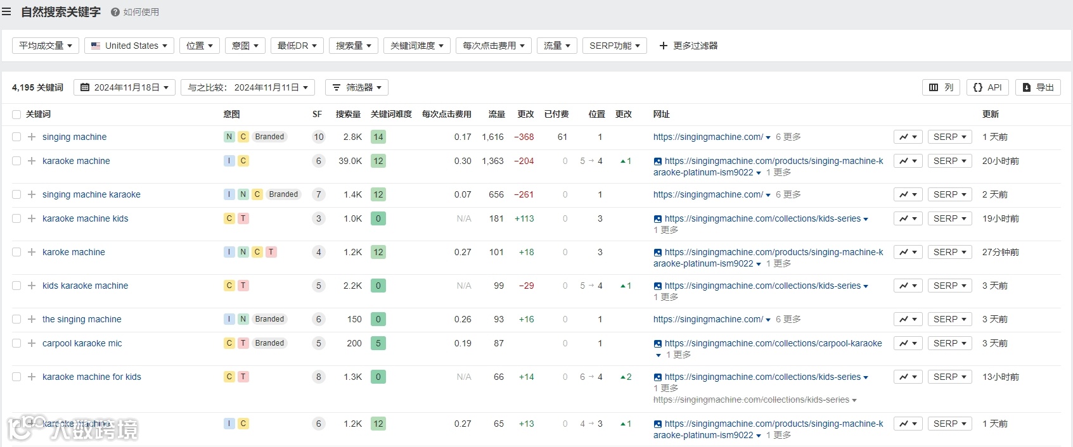Click the 导出 export button

[1038, 87]
